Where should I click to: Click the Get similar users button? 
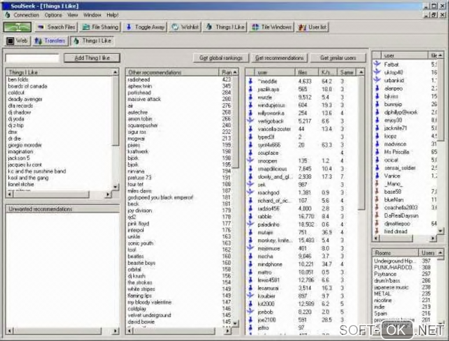tap(337, 58)
